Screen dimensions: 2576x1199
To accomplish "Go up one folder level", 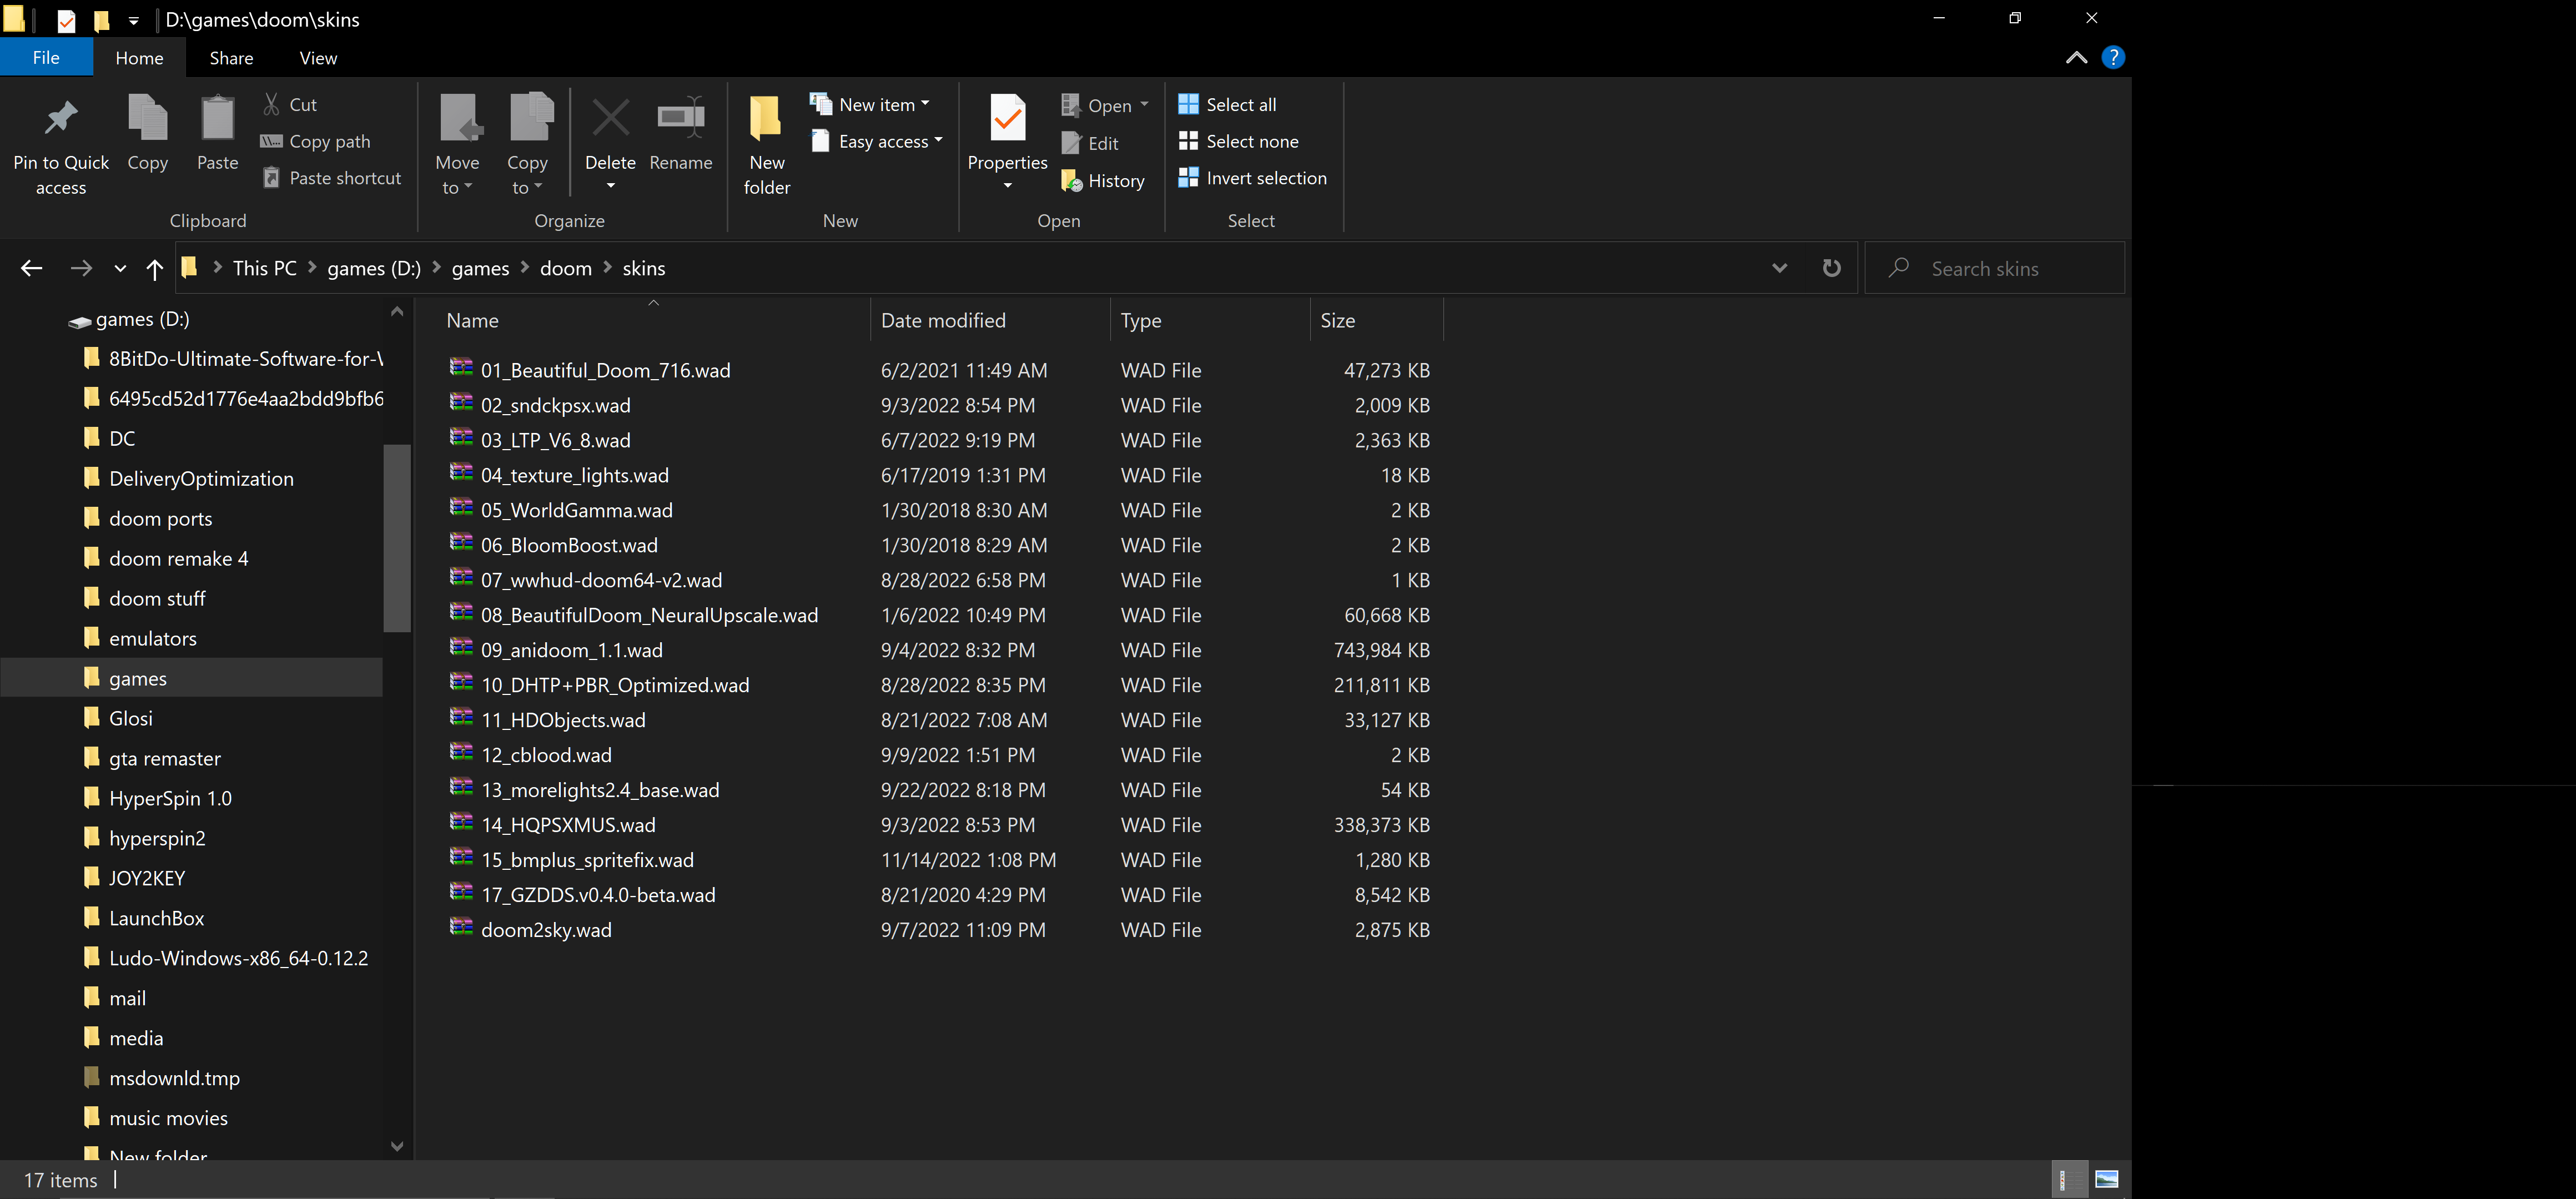I will point(154,268).
